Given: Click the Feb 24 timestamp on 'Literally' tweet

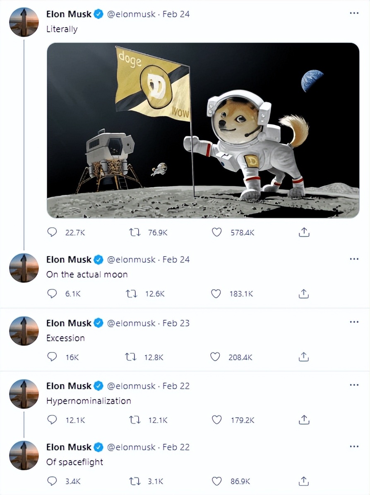Looking at the screenshot, I should click(x=176, y=14).
